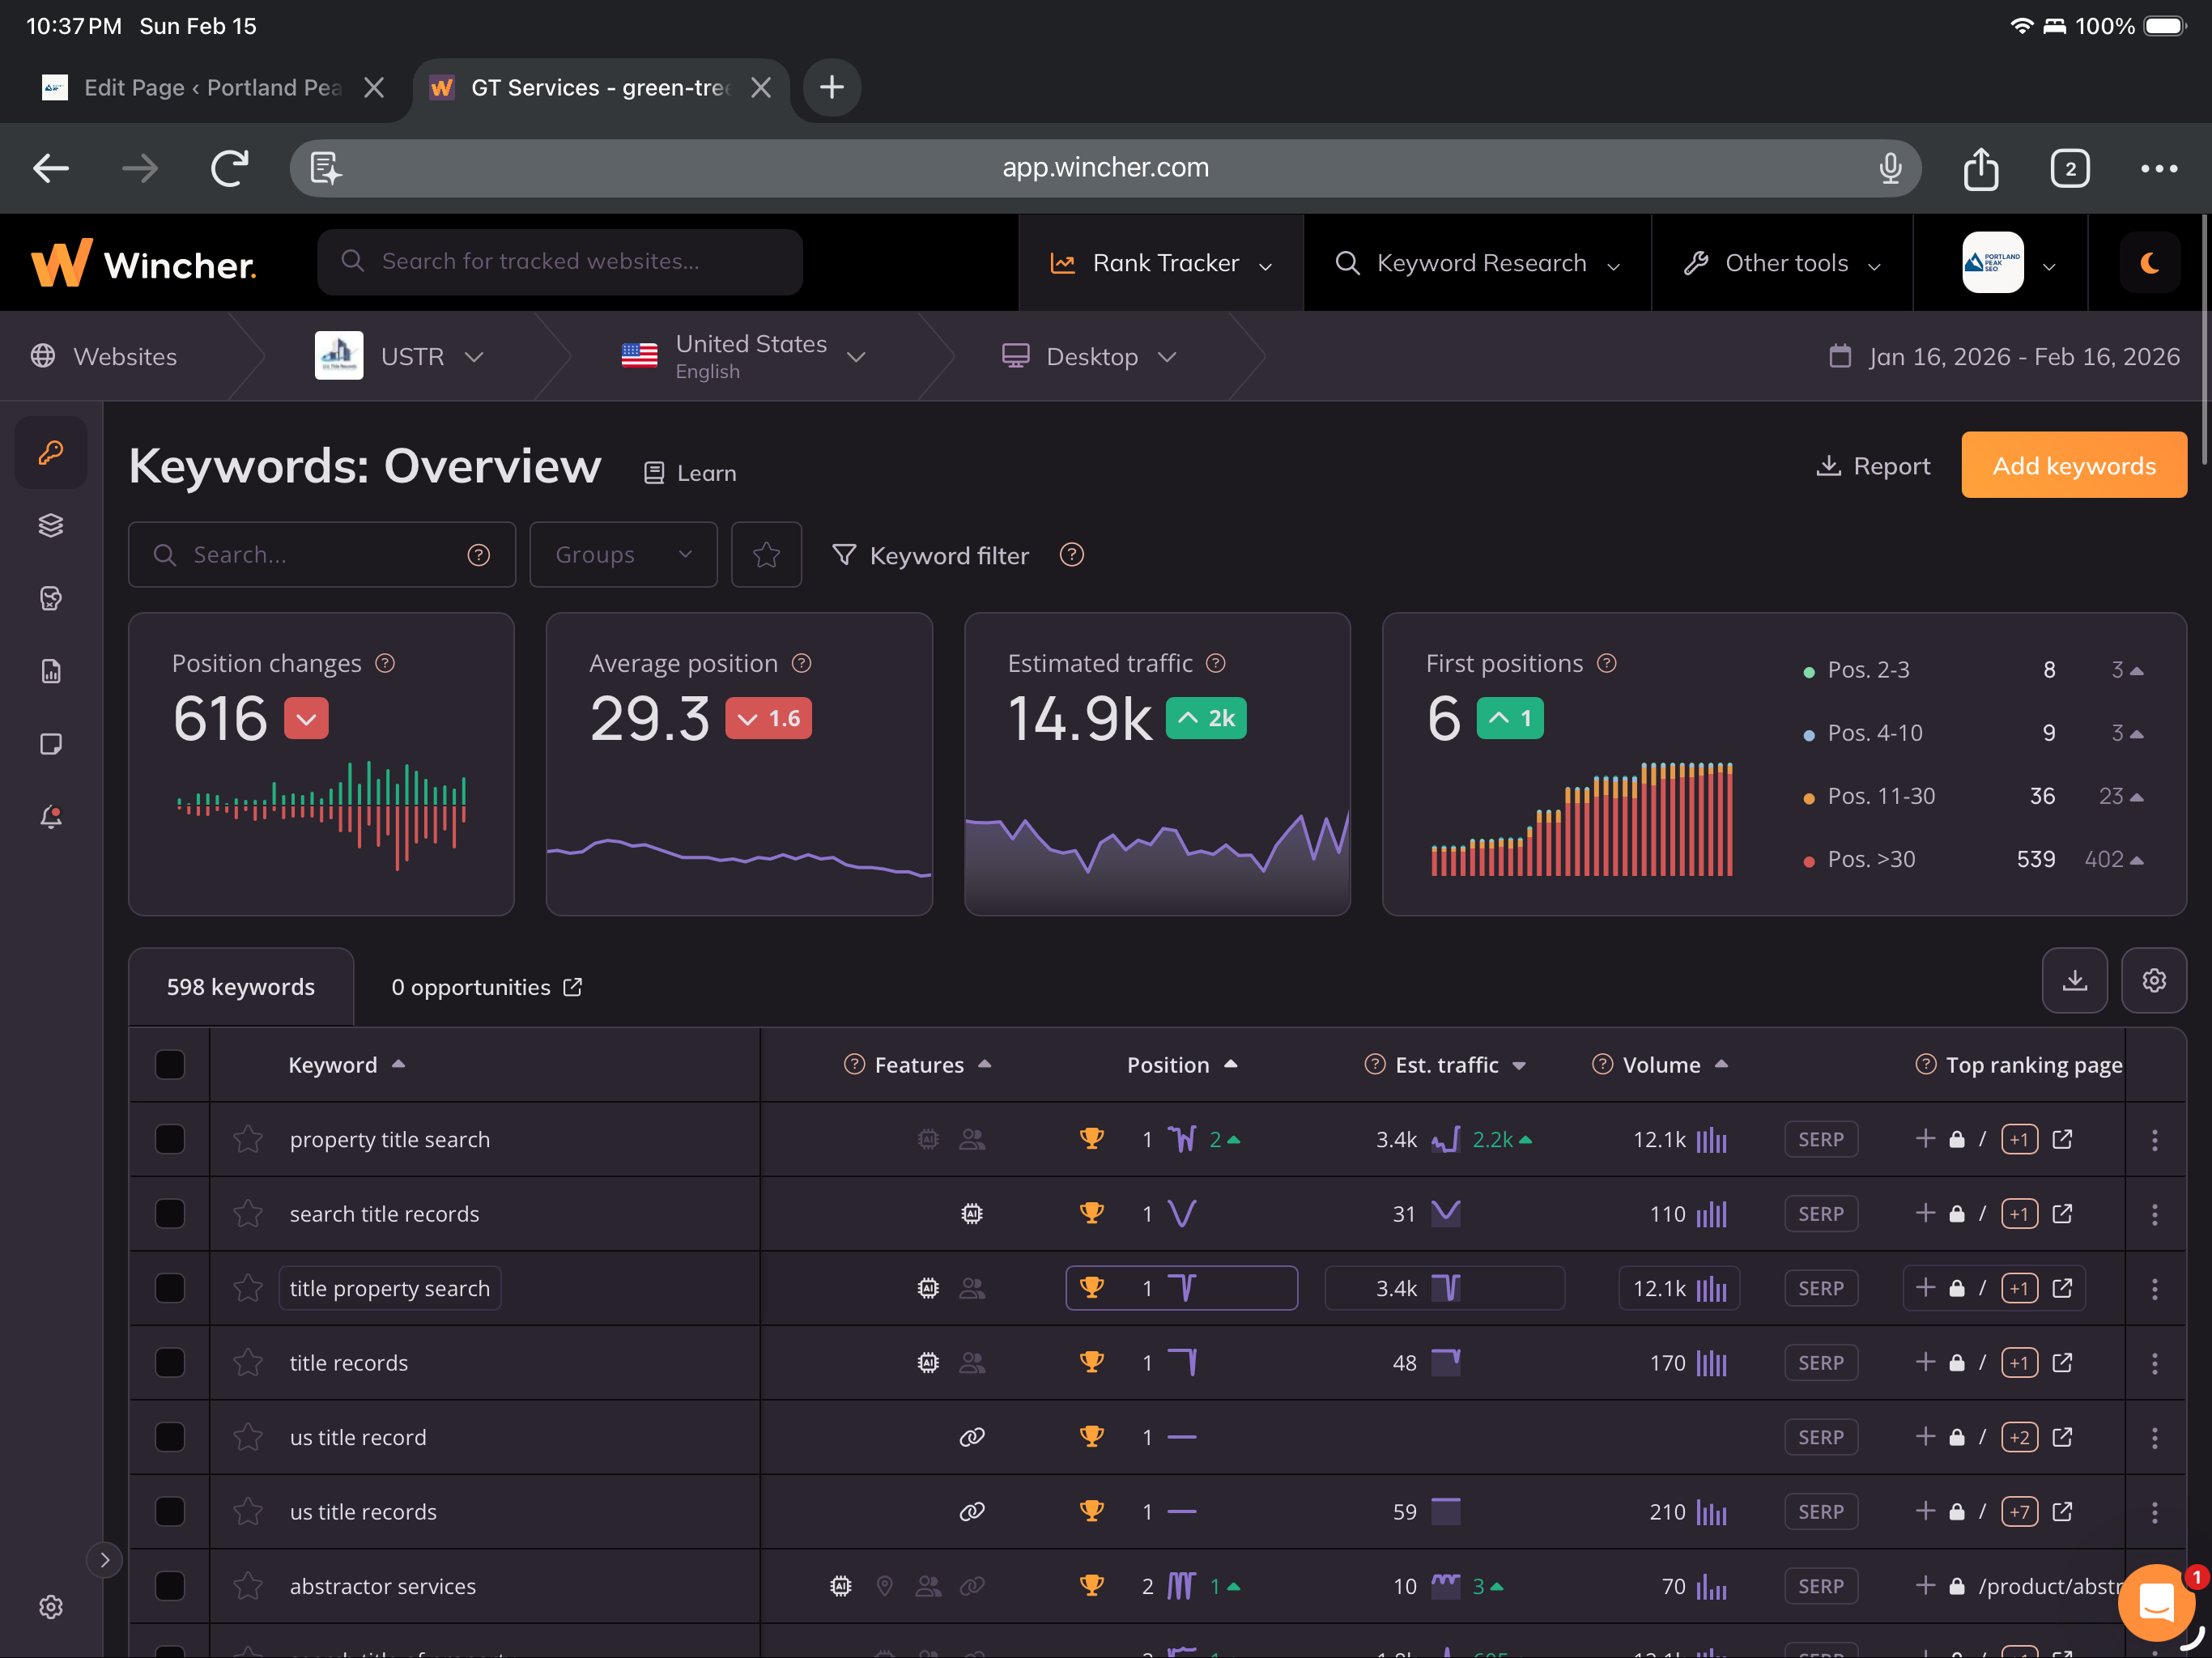Click the share icon in the browser toolbar
Screen dimensions: 2212x1658
tap(1981, 168)
